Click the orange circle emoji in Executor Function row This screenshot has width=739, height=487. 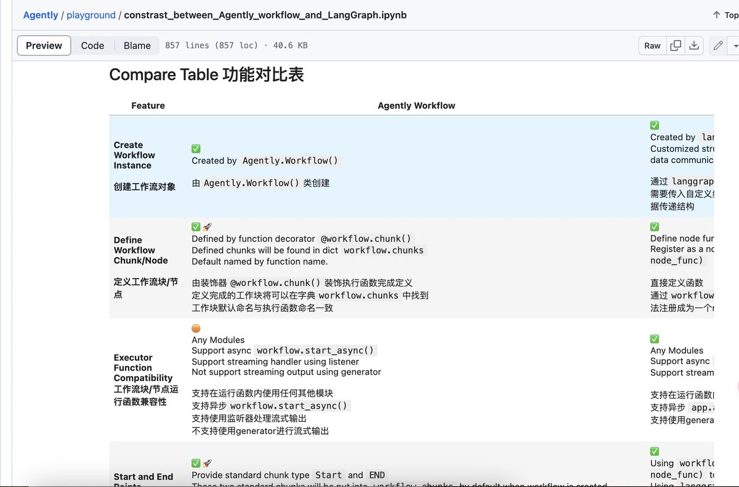[x=196, y=328]
